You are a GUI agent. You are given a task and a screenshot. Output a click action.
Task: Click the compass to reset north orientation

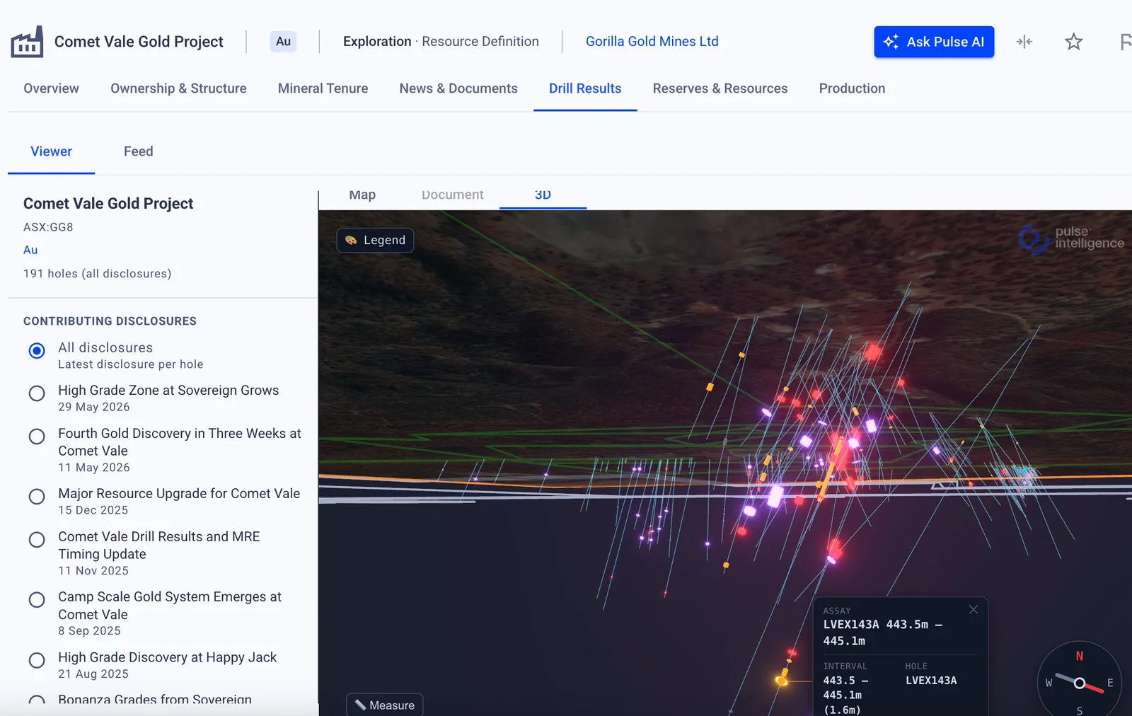[1079, 682]
